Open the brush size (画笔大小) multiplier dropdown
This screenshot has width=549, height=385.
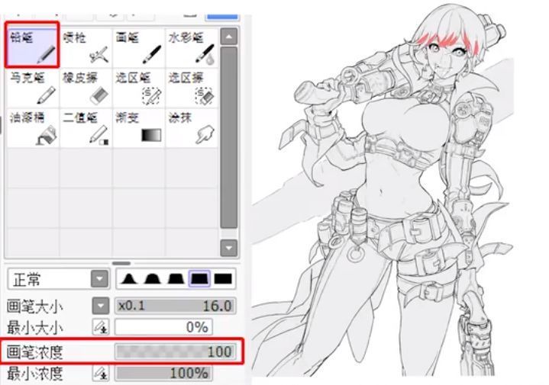(99, 306)
